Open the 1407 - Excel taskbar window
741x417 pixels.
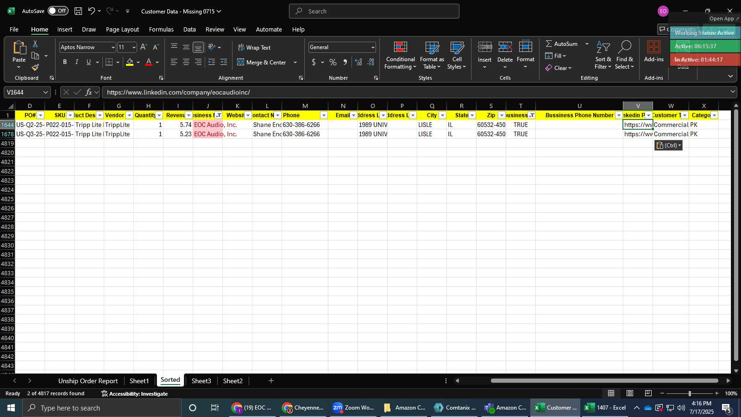point(605,408)
